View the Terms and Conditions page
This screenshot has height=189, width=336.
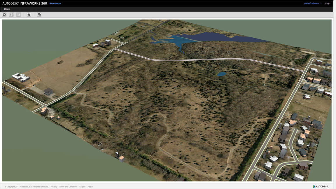click(x=68, y=187)
